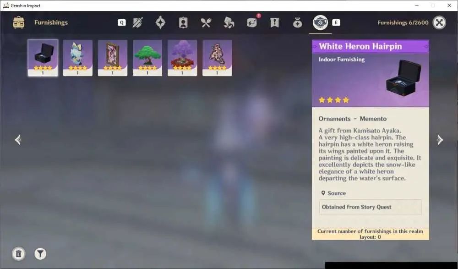Switch to the Artifacts tab icon
Screen dimensions: 458x269
[x=160, y=22]
